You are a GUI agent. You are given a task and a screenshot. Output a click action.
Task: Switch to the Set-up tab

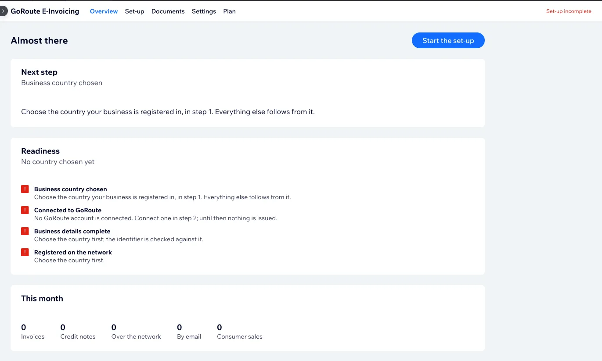[x=134, y=11]
